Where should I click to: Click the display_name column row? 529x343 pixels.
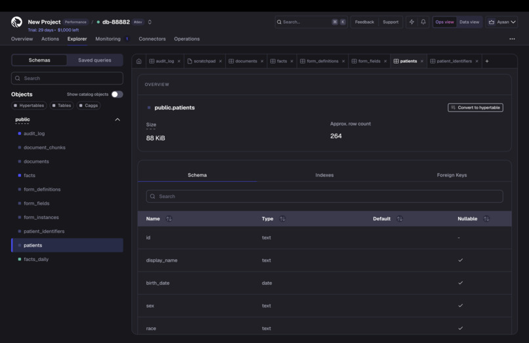[324, 260]
